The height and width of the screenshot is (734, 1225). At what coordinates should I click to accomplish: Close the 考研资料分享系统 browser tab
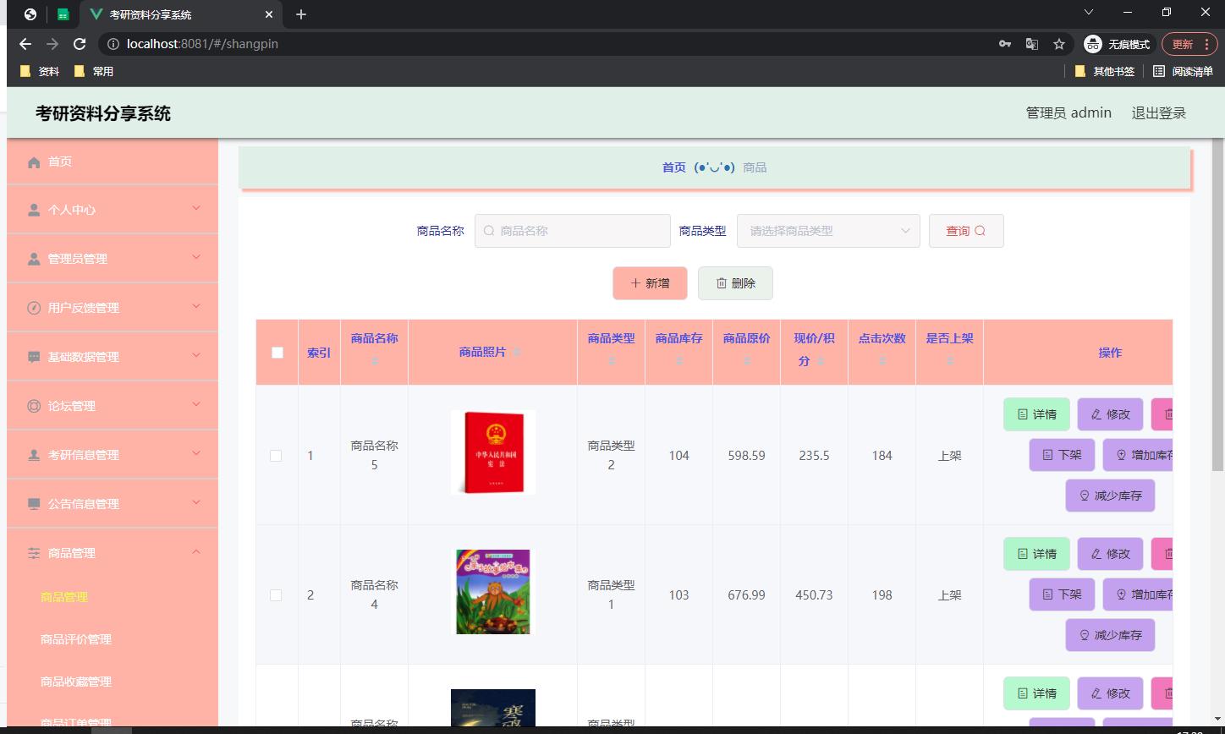269,14
